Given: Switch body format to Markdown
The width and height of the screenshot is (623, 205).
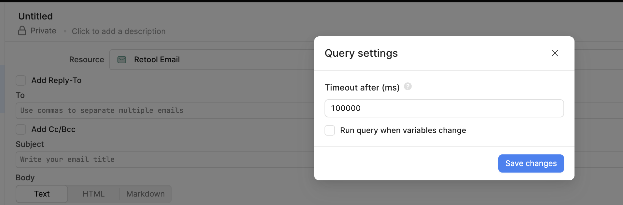Looking at the screenshot, I should 145,194.
